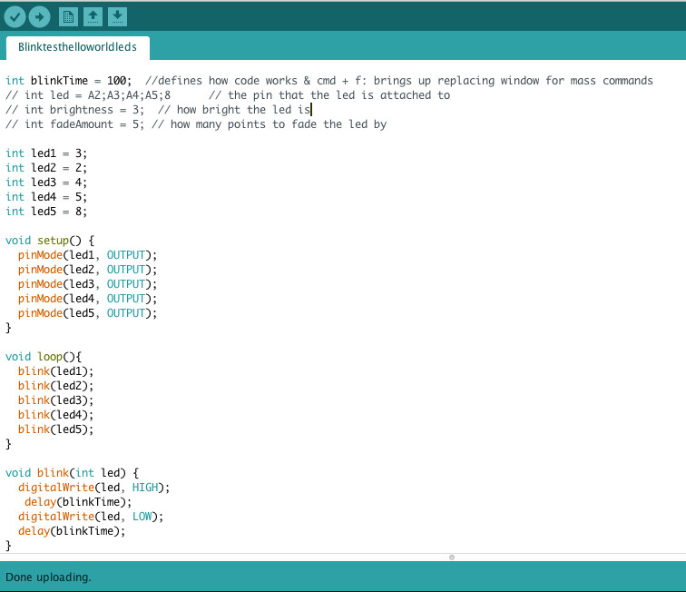This screenshot has height=592, width=686.
Task: Click the comment '// the pin that the led is attached to'
Action: pyautogui.click(x=329, y=95)
